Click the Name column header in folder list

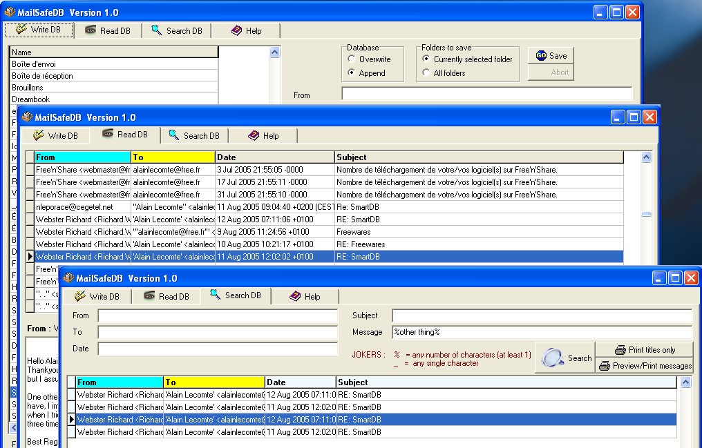point(114,52)
